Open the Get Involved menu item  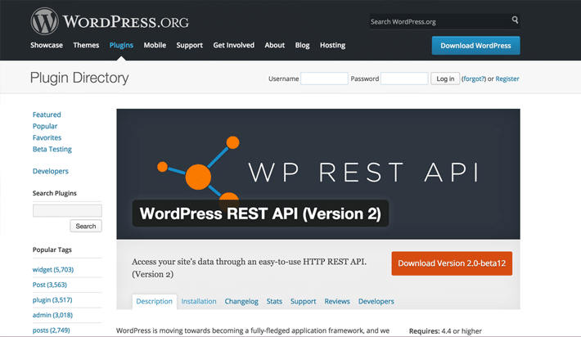click(233, 45)
